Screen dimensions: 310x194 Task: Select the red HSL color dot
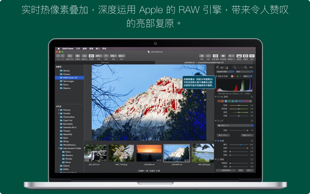tap(219, 101)
